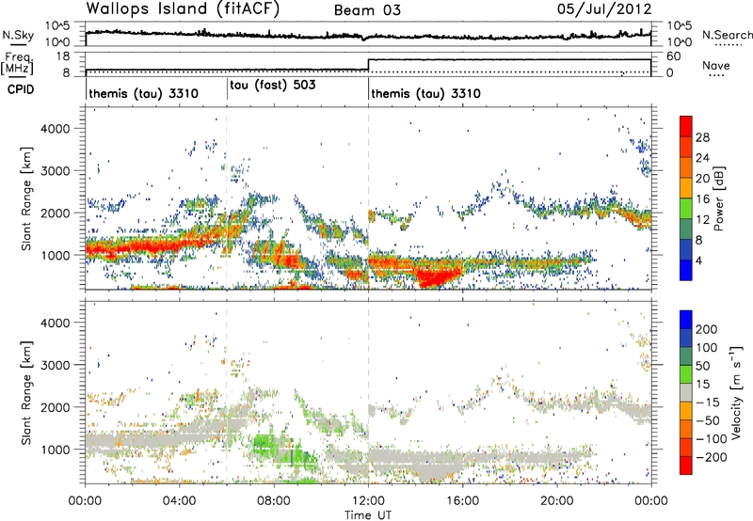
Task: Click the '3000' tick on the velocity panel
Action: tap(56, 365)
